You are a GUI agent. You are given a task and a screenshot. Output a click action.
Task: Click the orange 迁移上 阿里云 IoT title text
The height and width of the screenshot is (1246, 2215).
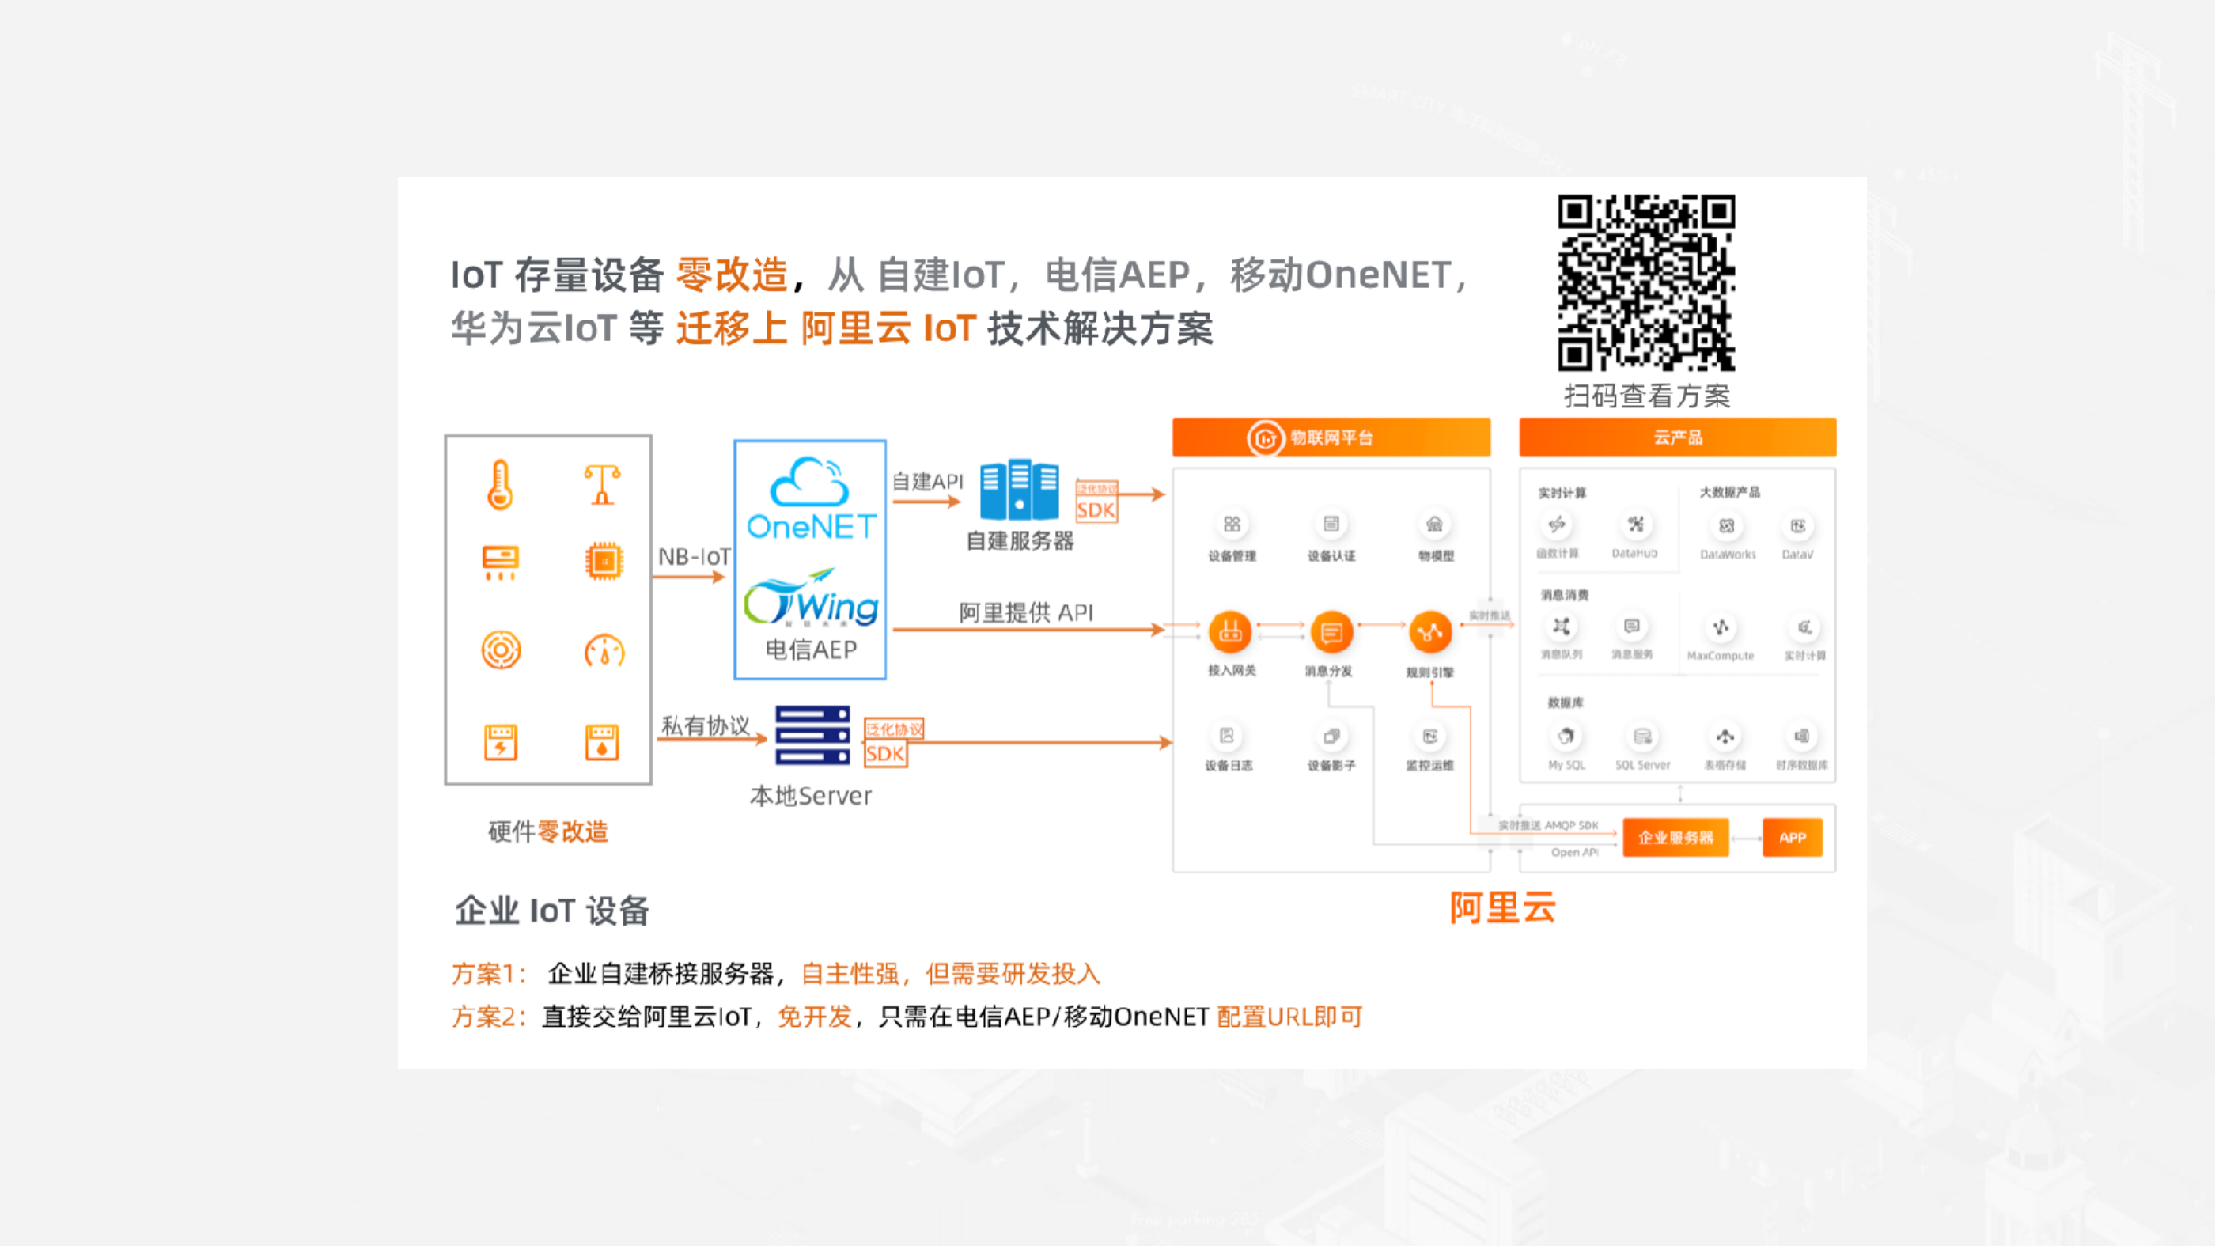[827, 328]
